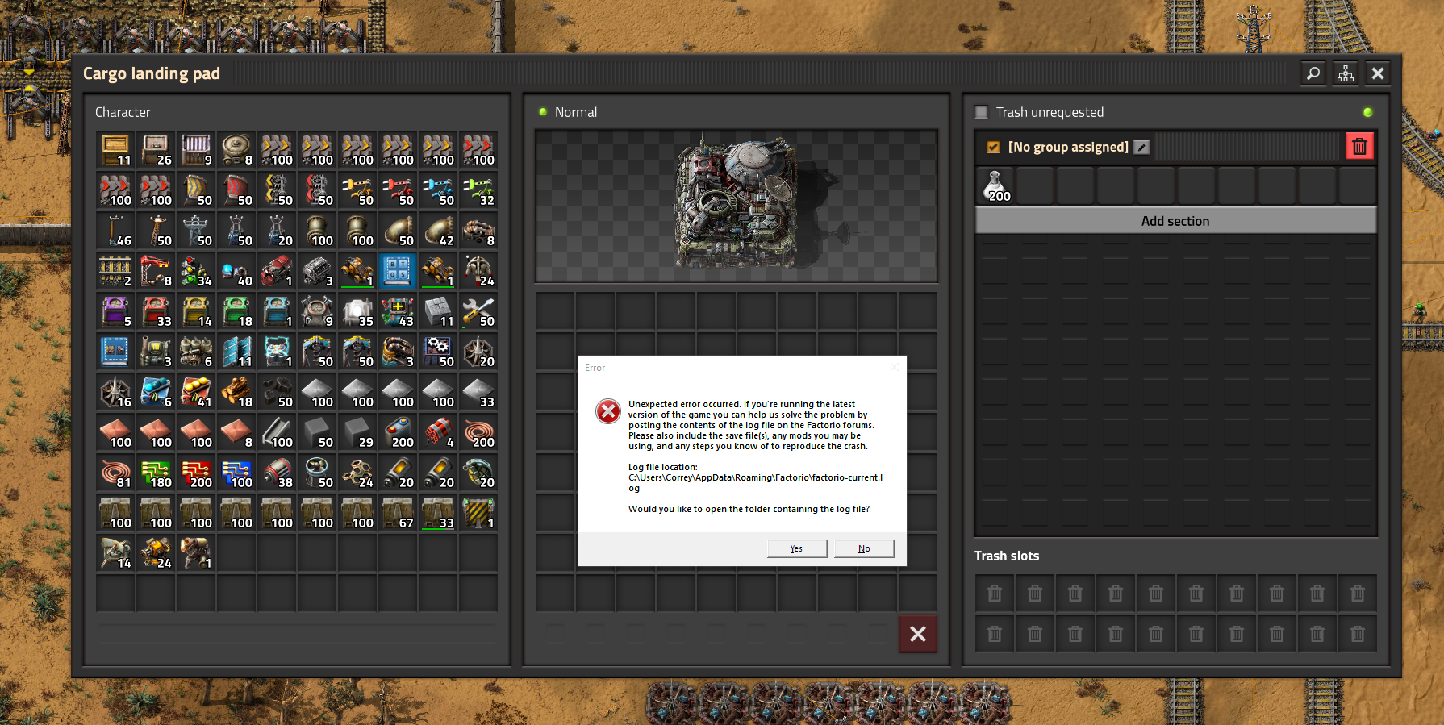The image size is (1444, 725).
Task: Pick the steel beam stack of 100
Action: pos(277,432)
